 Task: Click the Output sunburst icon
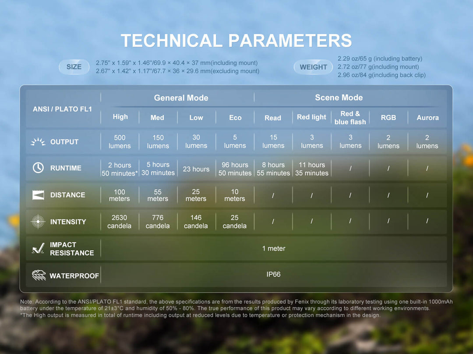pyautogui.click(x=38, y=141)
